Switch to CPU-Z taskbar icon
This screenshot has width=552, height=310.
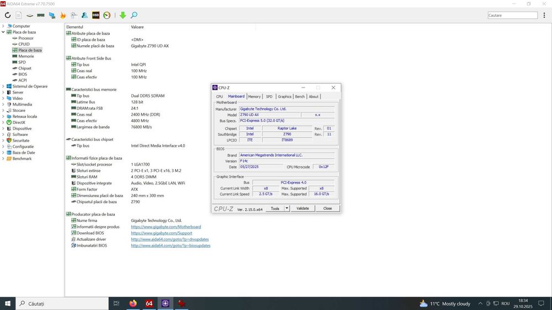tap(166, 303)
